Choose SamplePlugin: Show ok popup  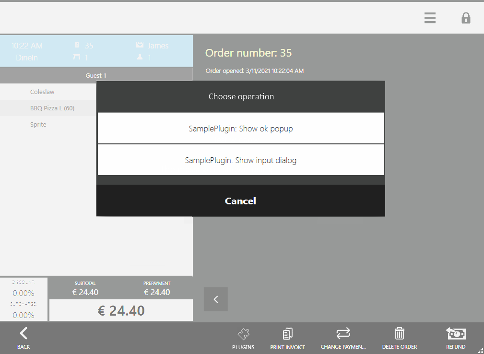click(241, 129)
